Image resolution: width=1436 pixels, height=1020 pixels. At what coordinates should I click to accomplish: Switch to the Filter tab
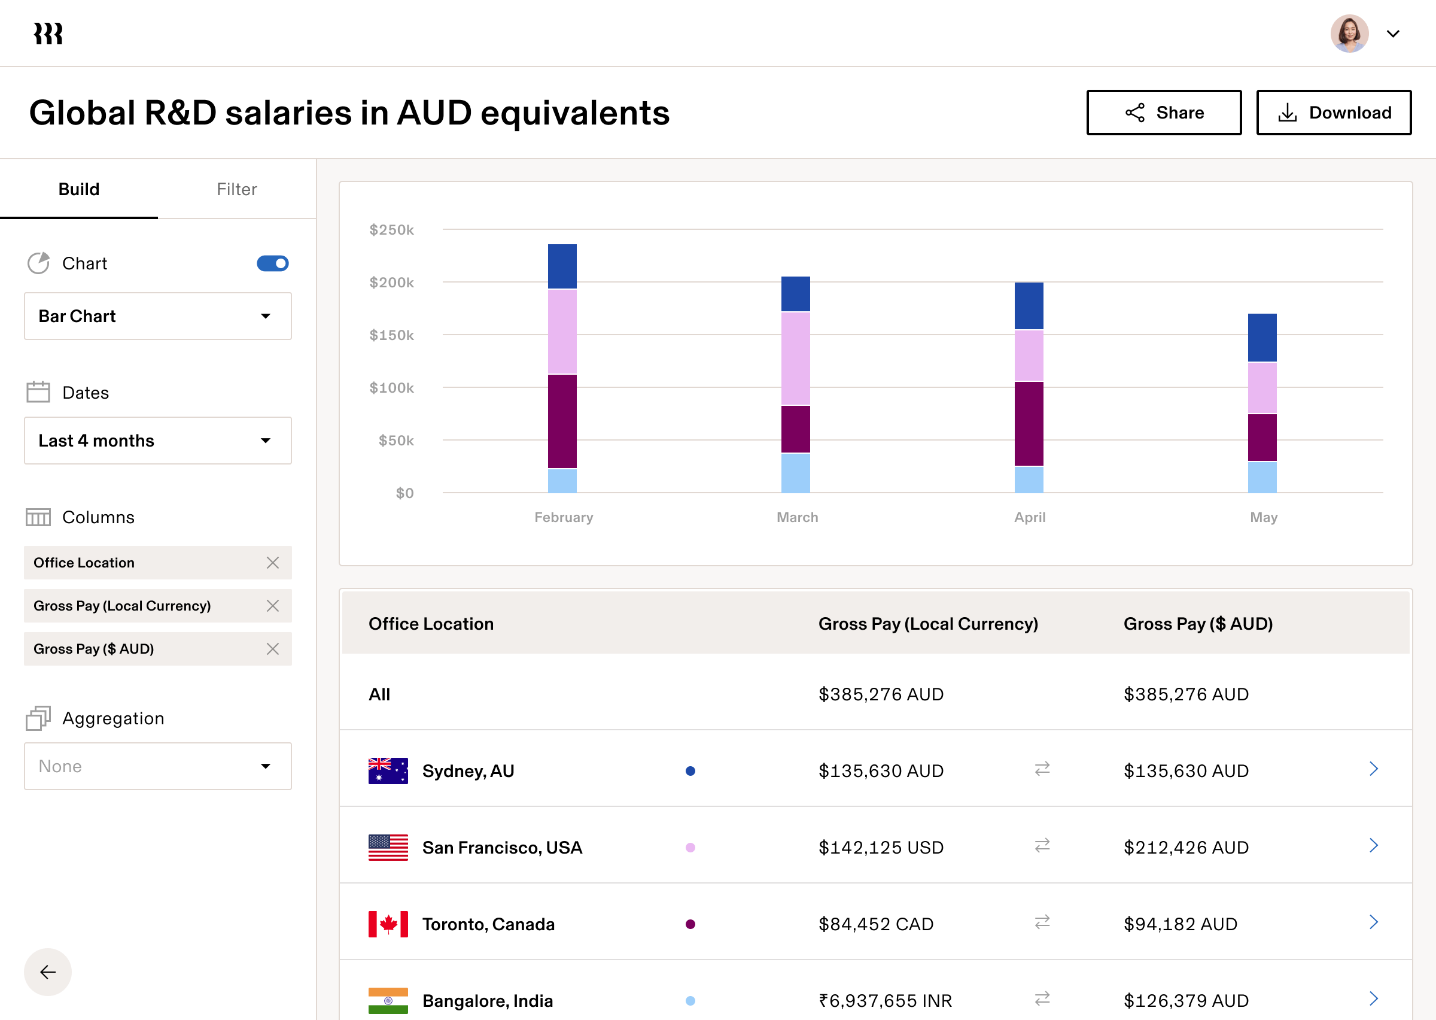(236, 189)
